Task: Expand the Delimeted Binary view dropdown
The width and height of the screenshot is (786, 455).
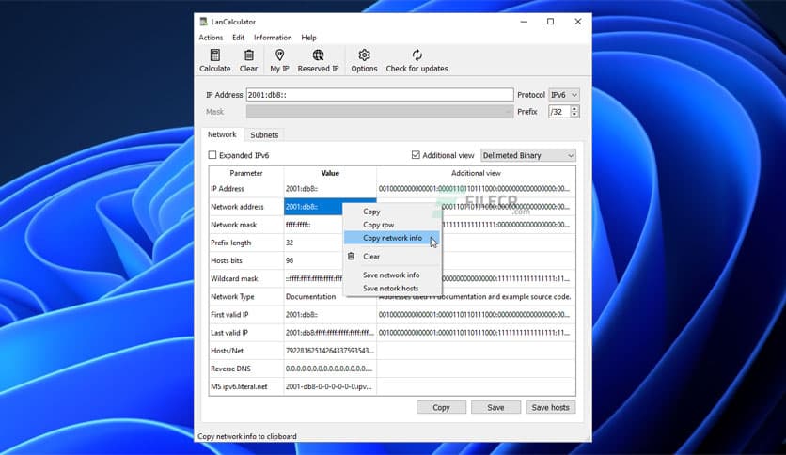Action: point(527,155)
